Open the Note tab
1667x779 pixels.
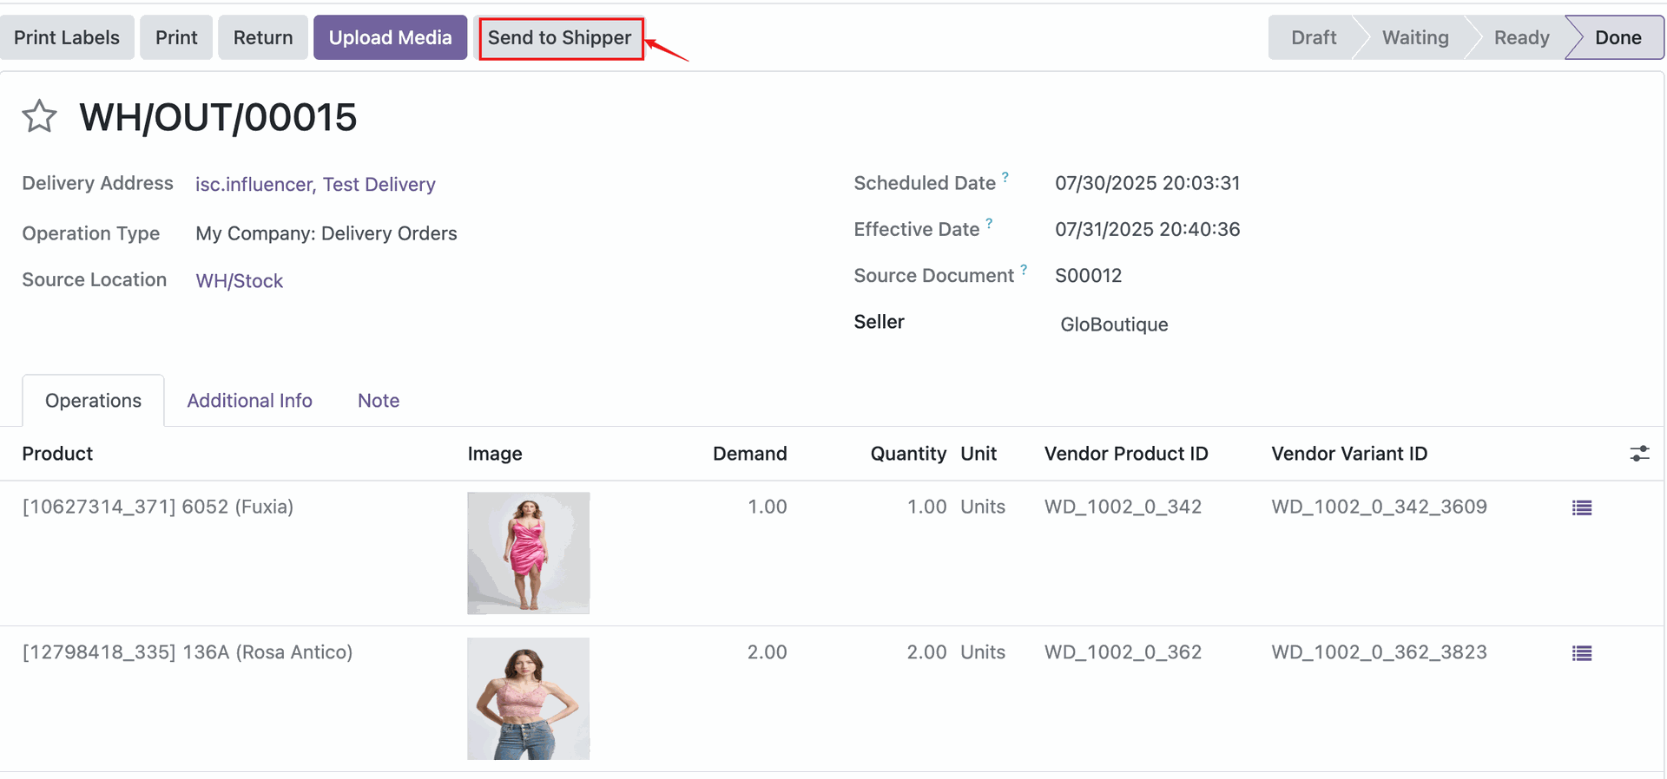point(379,401)
